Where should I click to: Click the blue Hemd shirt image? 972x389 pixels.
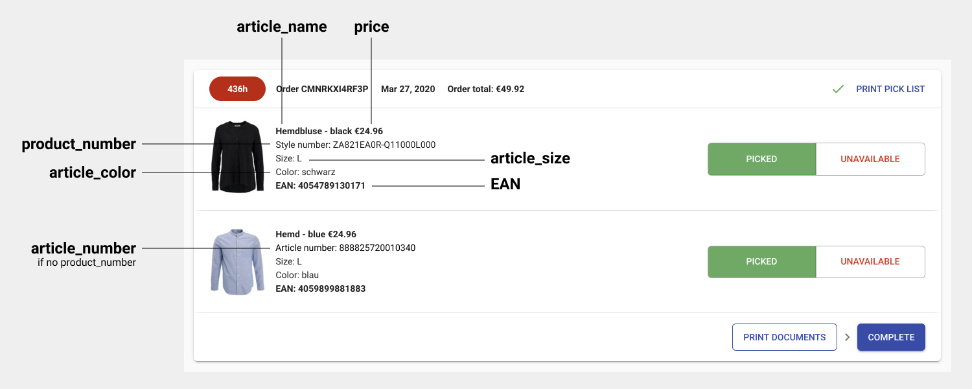(x=237, y=261)
